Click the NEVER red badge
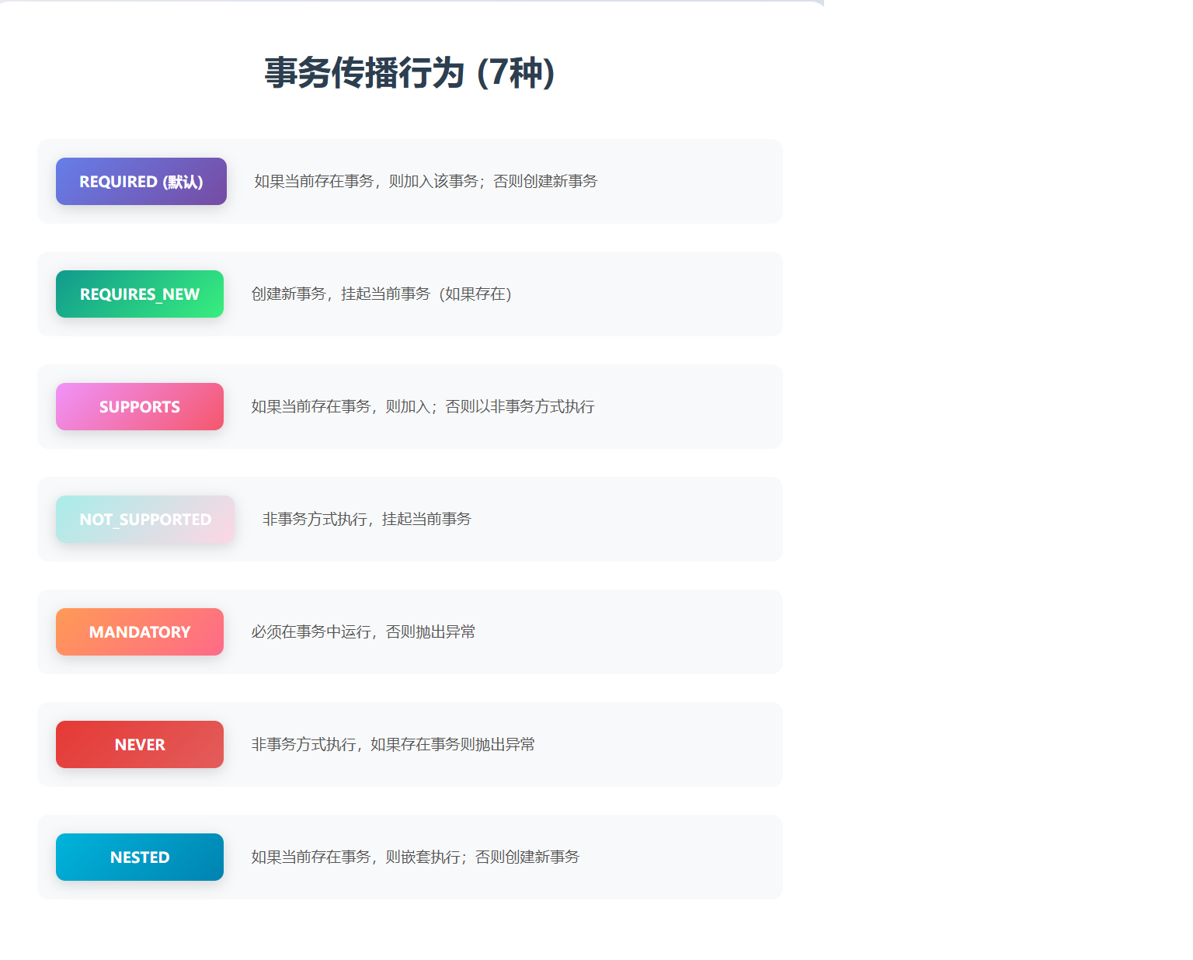Image resolution: width=1193 pixels, height=960 pixels. (x=139, y=744)
